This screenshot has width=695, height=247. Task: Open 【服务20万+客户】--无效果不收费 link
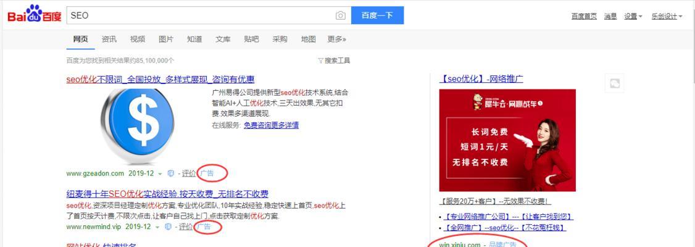click(495, 201)
